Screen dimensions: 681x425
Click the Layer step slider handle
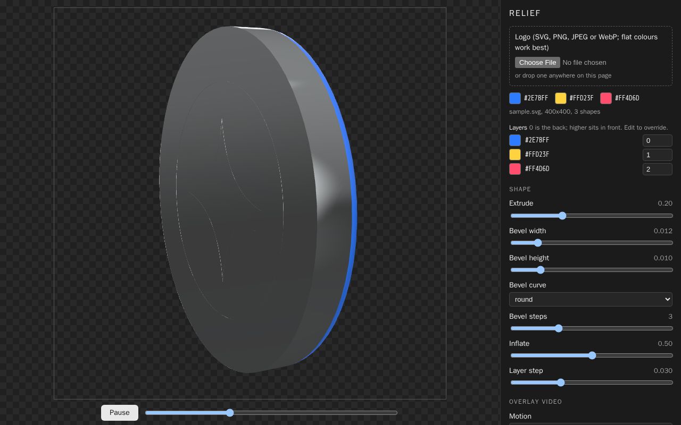pyautogui.click(x=561, y=382)
